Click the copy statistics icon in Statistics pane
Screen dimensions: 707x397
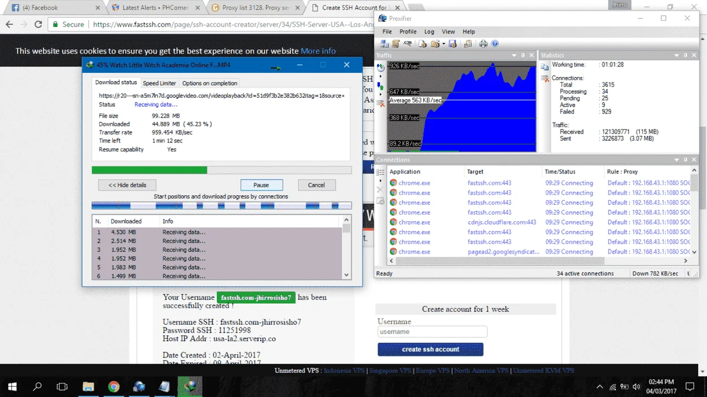[545, 67]
